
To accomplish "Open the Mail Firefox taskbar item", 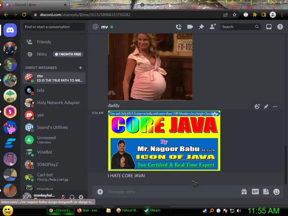I will tap(89, 210).
